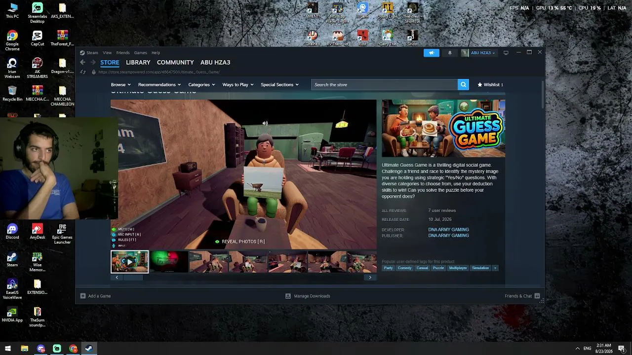Image resolution: width=632 pixels, height=355 pixels.
Task: Mute the game trailer audio
Action: 265,123
